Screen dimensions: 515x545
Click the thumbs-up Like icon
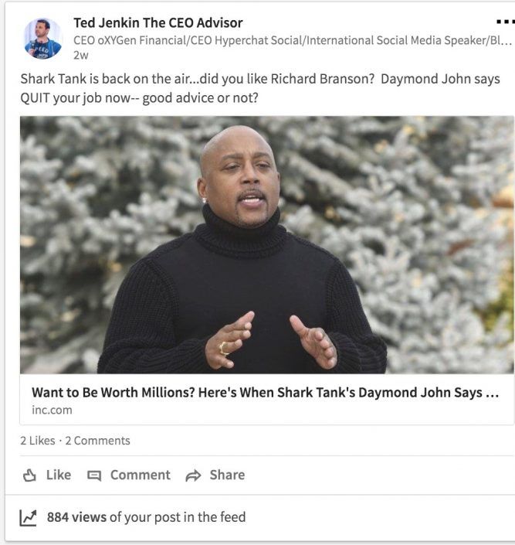tap(29, 475)
